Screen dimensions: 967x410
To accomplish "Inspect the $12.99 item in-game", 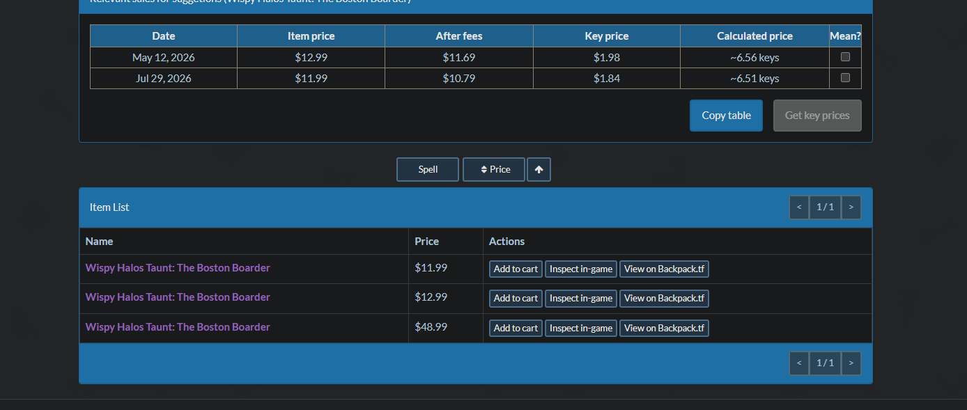I will click(x=581, y=298).
